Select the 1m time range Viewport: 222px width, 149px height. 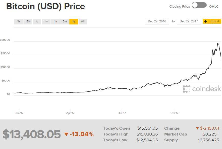click(55, 22)
